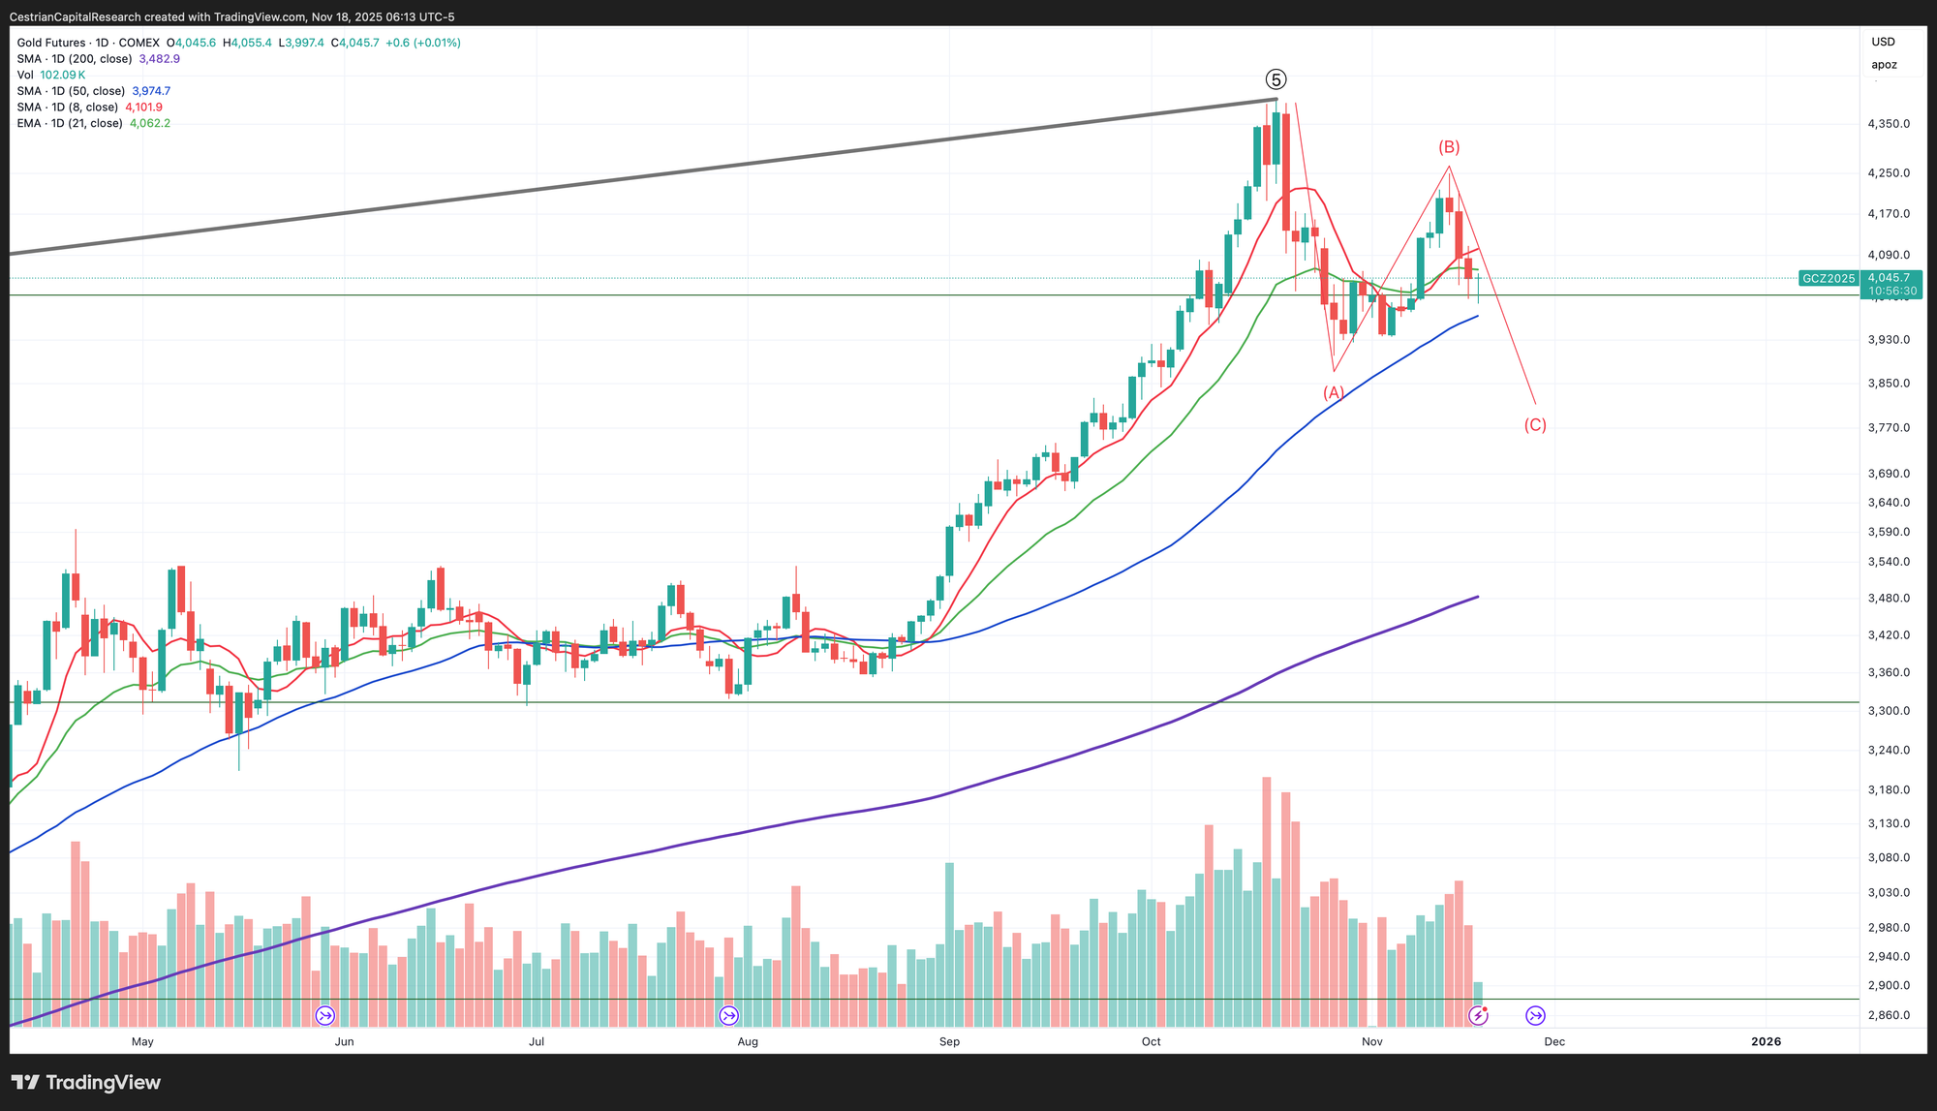Click the apoz unit label

pos(1884,65)
